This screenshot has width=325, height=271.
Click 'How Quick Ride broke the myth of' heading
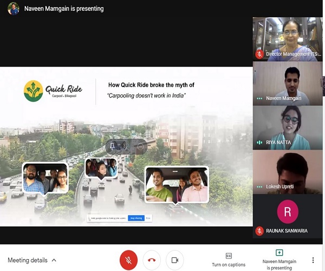pos(151,85)
